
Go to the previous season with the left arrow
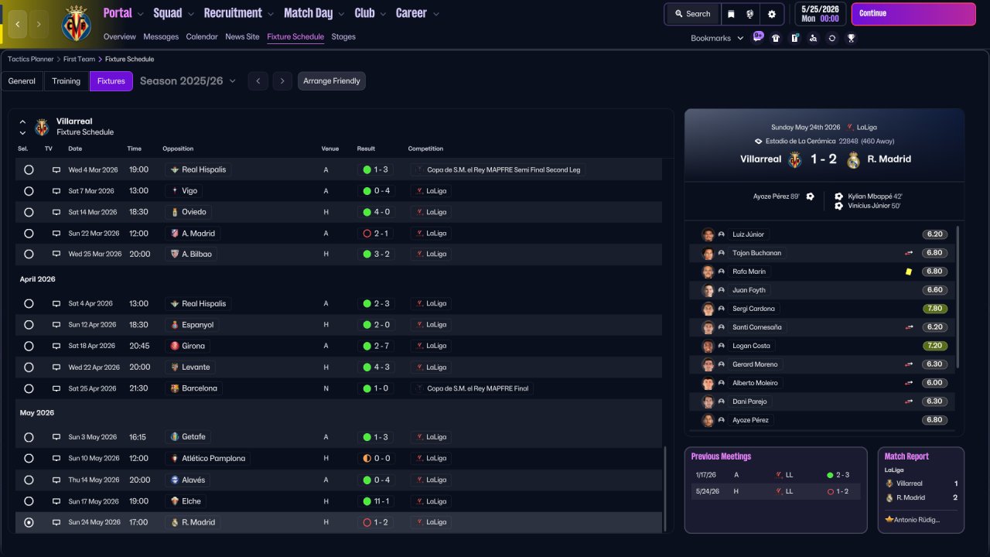click(258, 81)
